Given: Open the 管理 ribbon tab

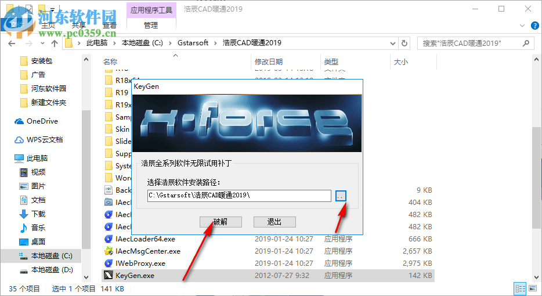Looking at the screenshot, I should click(151, 25).
